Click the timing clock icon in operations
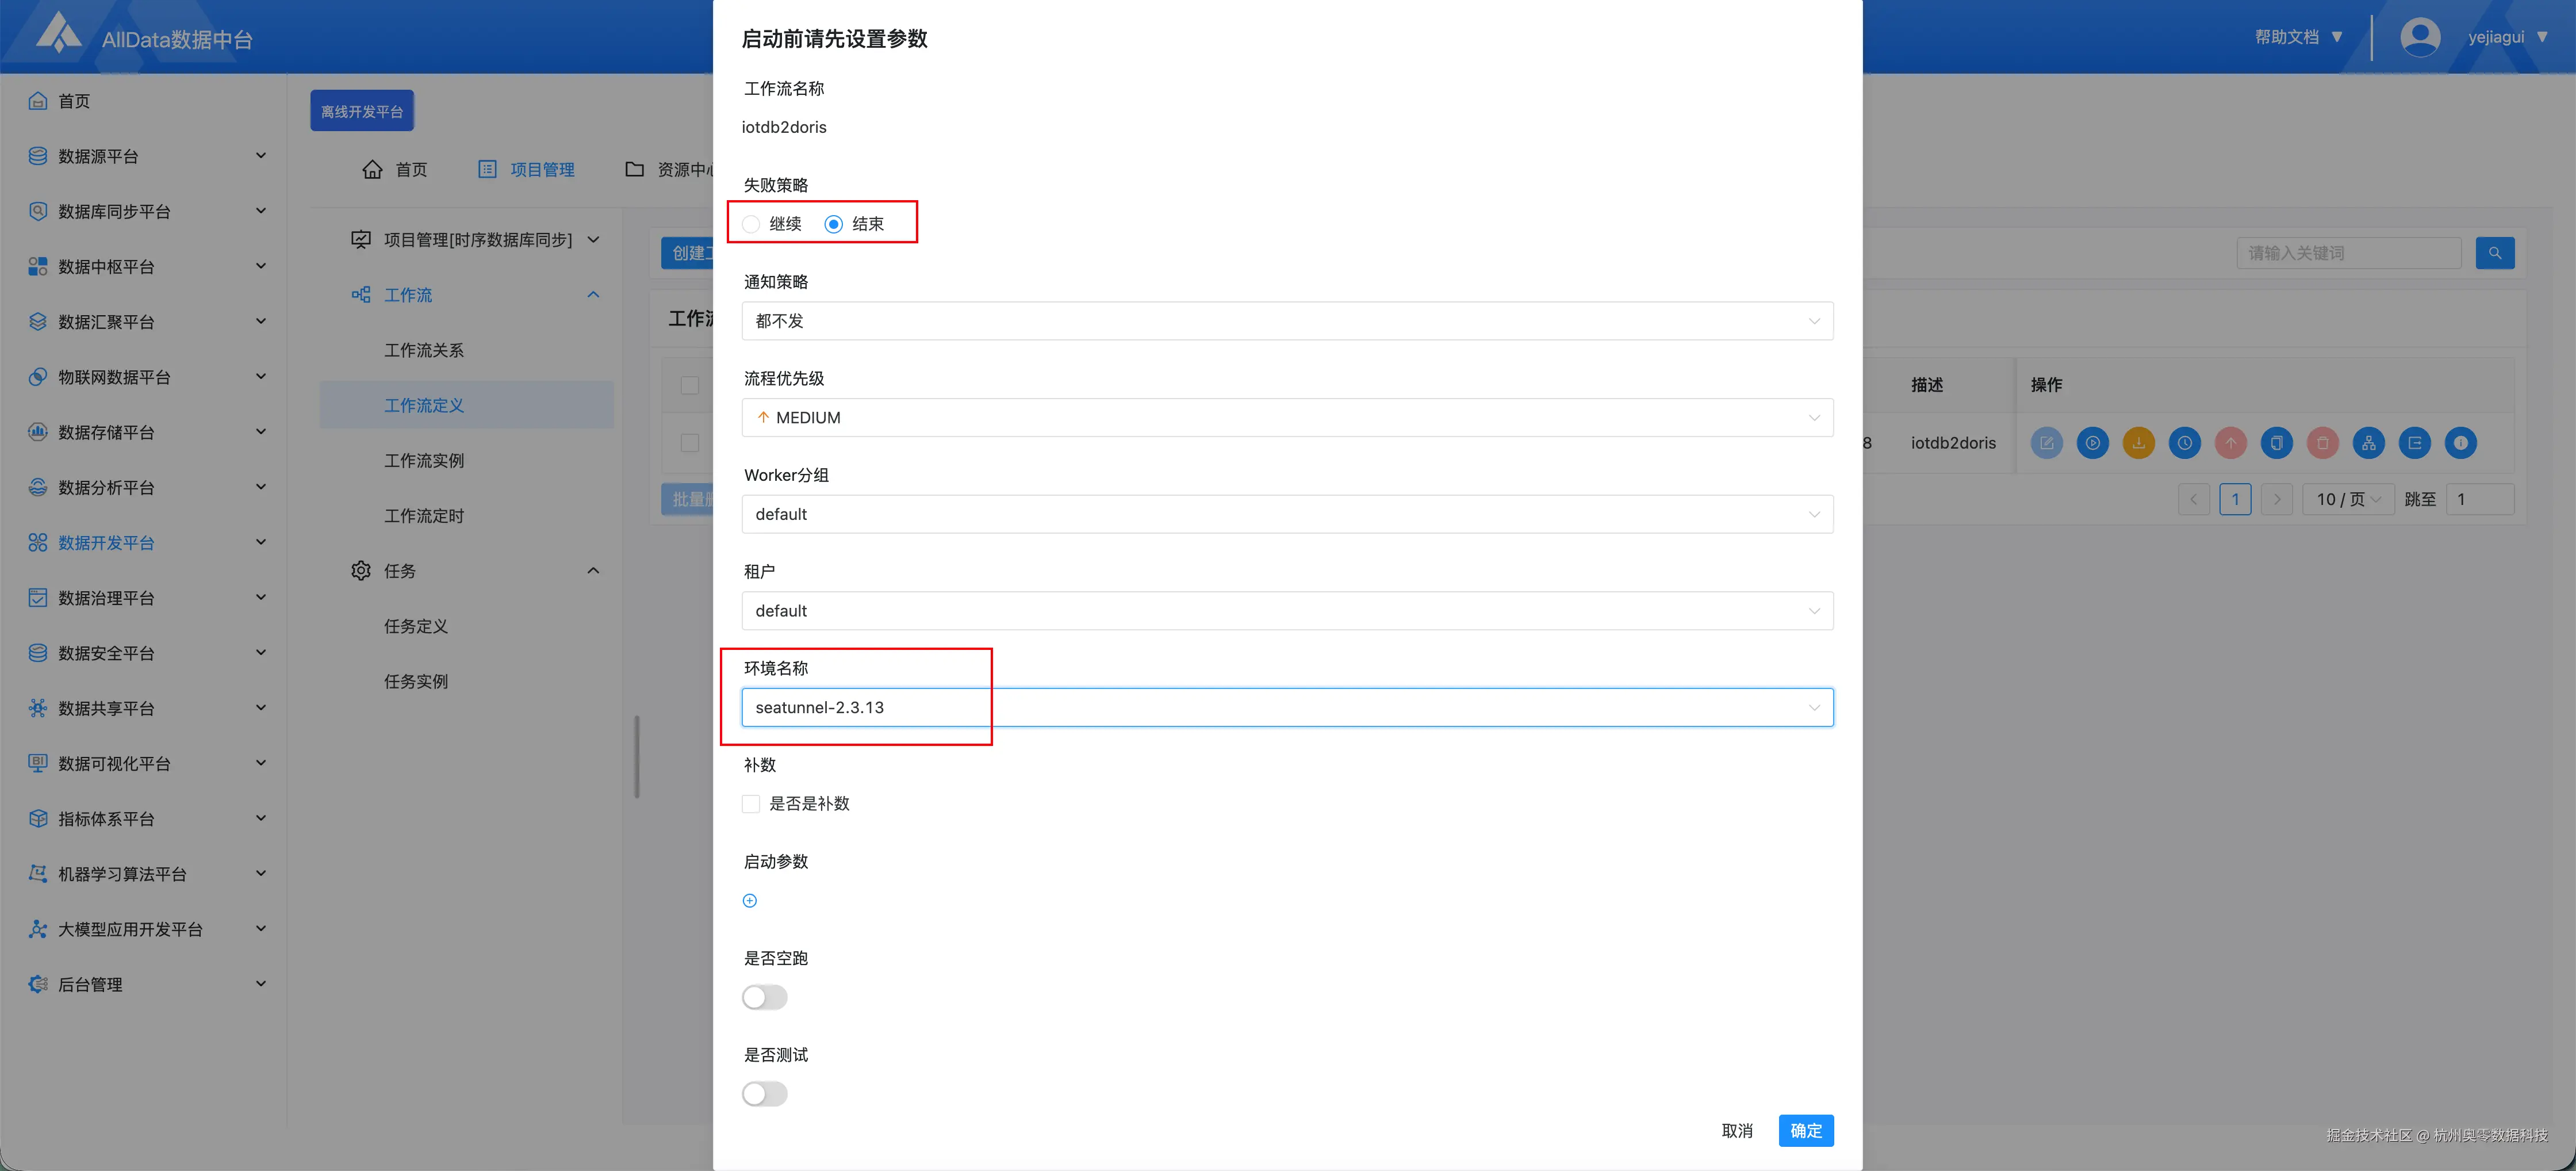 [2184, 443]
